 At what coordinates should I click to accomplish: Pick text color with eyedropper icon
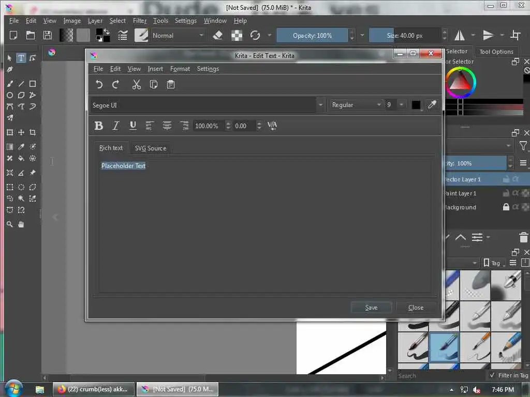tap(432, 104)
